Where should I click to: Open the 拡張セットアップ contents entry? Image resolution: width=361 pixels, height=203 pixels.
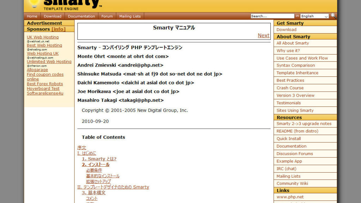click(98, 182)
